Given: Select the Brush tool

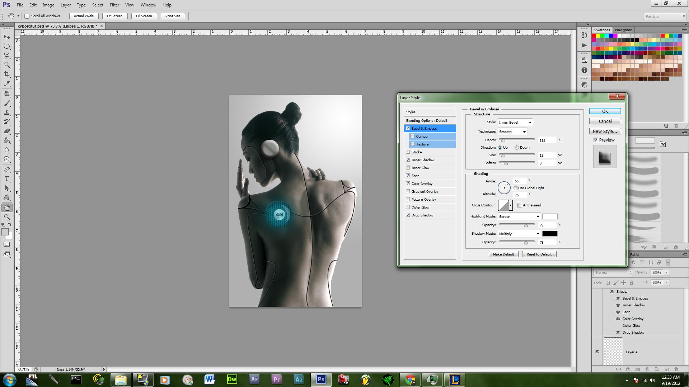Looking at the screenshot, I should click(x=7, y=103).
